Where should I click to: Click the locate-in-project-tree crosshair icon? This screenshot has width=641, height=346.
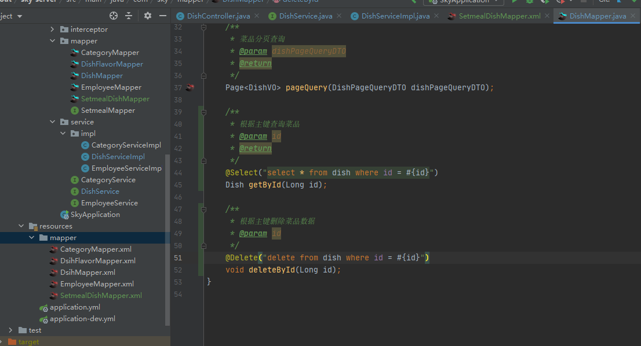coord(114,16)
